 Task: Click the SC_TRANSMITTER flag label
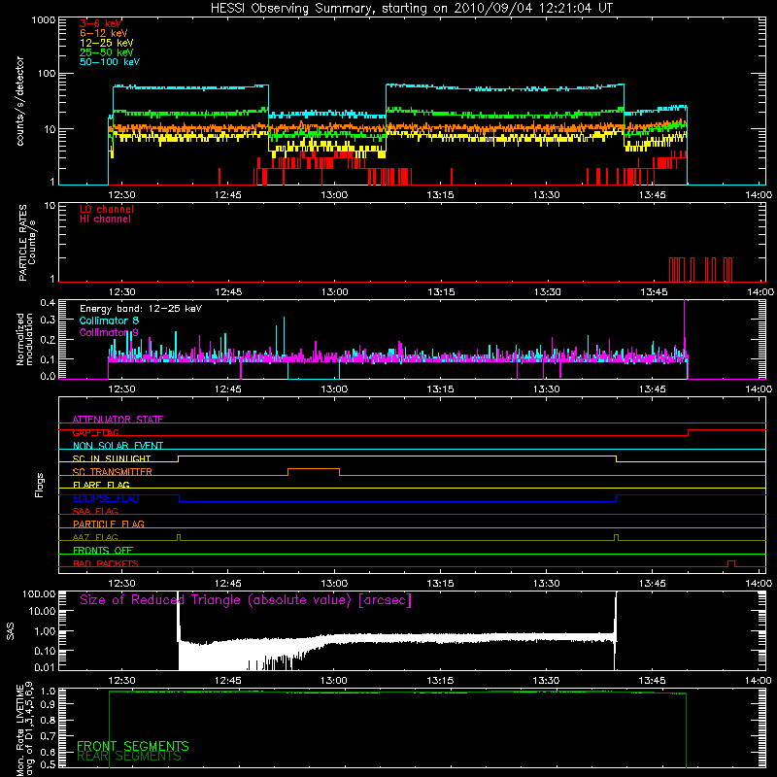click(113, 472)
